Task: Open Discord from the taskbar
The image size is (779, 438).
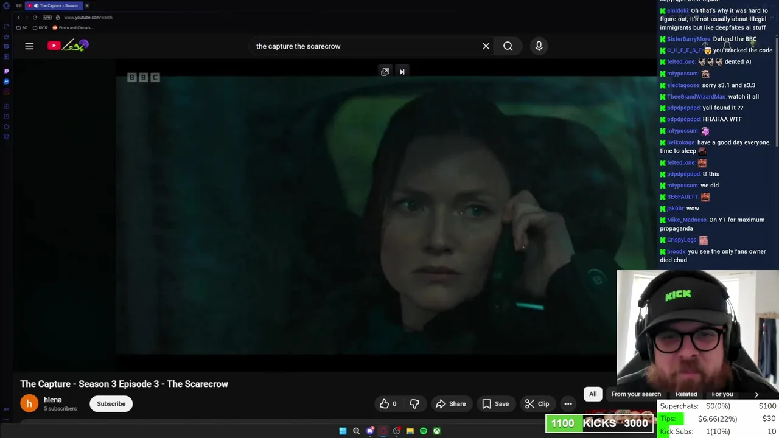Action: pyautogui.click(x=369, y=431)
